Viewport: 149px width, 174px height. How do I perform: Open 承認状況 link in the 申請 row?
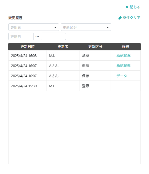[123, 66]
